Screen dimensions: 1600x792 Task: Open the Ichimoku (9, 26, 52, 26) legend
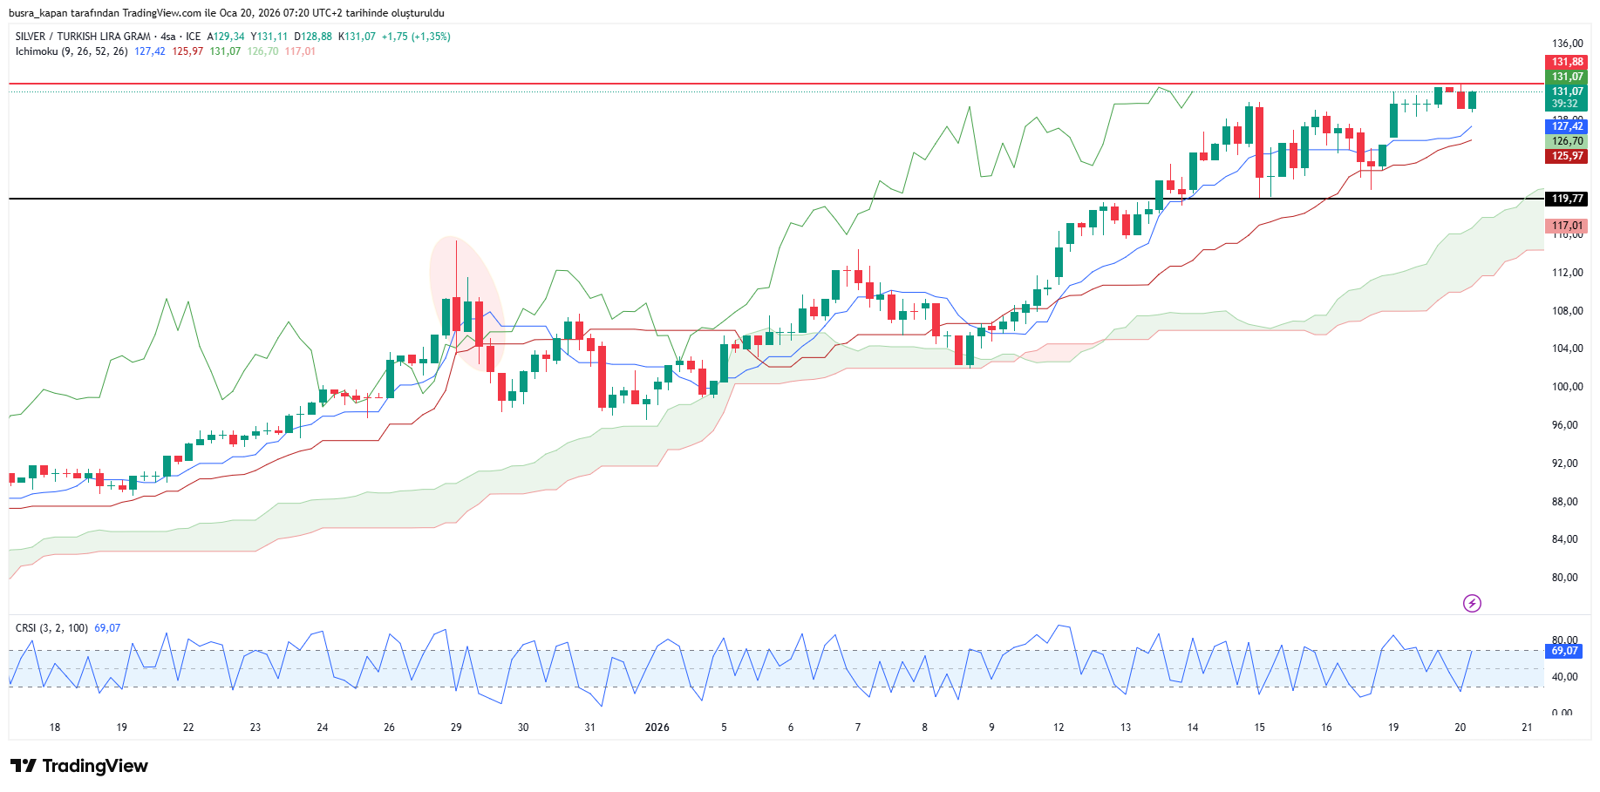(x=71, y=51)
